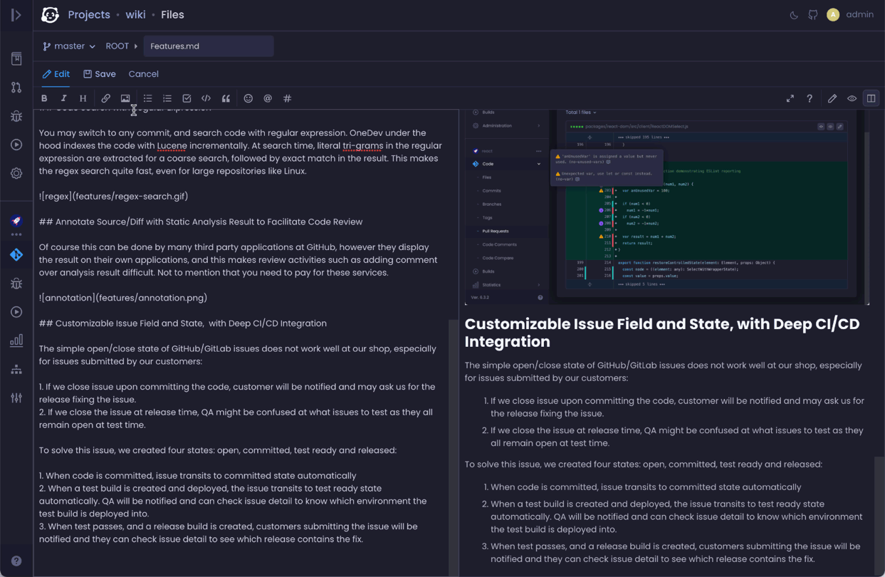The height and width of the screenshot is (577, 885).
Task: Go to Projects in the top navigation
Action: (88, 14)
